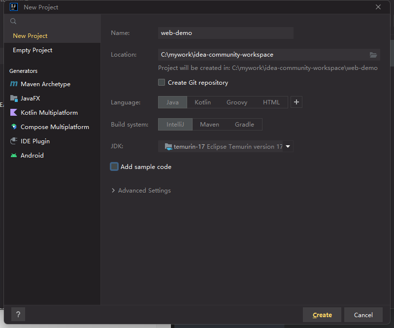Select the Compose Multiplatform generator
Viewport: 394px width, 328px height.
pyautogui.click(x=52, y=127)
